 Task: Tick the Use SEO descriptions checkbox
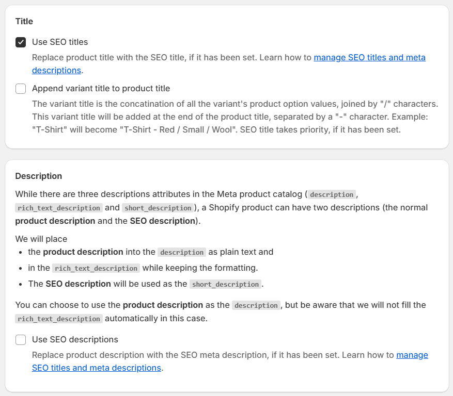pos(21,340)
